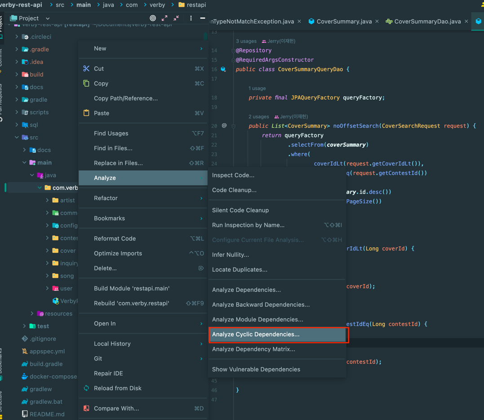The height and width of the screenshot is (420, 484).
Task: Click the Reload from Disk refresh icon
Action: tap(86, 388)
